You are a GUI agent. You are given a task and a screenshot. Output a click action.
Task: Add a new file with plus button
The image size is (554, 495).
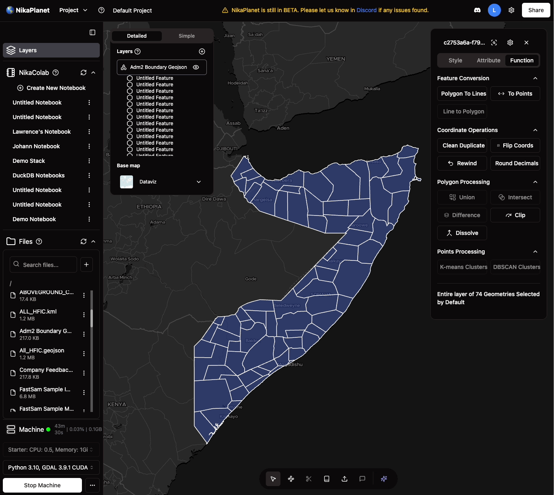[x=86, y=265]
